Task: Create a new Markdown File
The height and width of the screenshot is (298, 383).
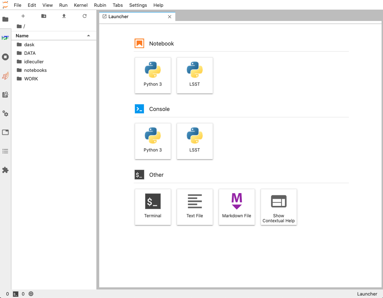Action: tap(237, 207)
